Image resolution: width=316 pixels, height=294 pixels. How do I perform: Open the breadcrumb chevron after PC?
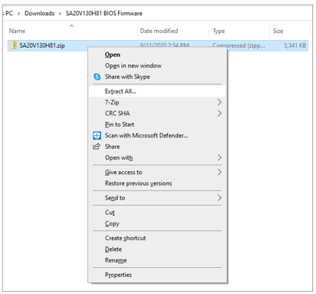point(18,14)
